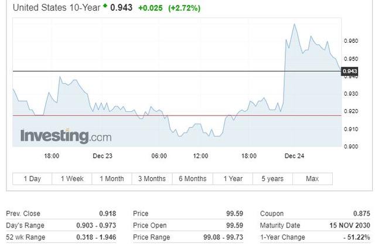Click the Dec 23 label on time axis
The height and width of the screenshot is (248, 375).
pyautogui.click(x=102, y=156)
